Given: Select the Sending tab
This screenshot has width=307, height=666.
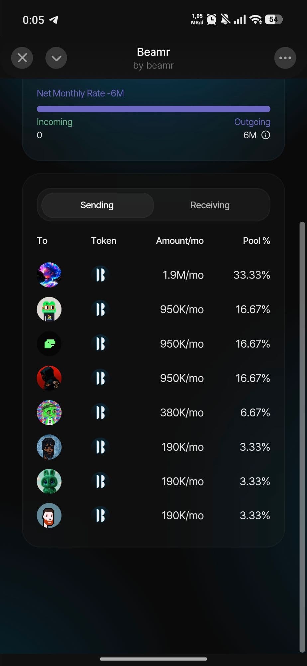Looking at the screenshot, I should click(x=97, y=205).
